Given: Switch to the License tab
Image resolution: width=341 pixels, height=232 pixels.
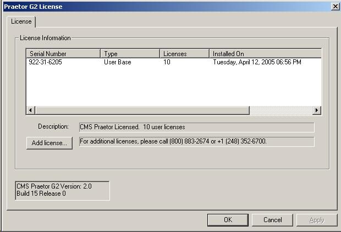Looking at the screenshot, I should click(x=21, y=21).
